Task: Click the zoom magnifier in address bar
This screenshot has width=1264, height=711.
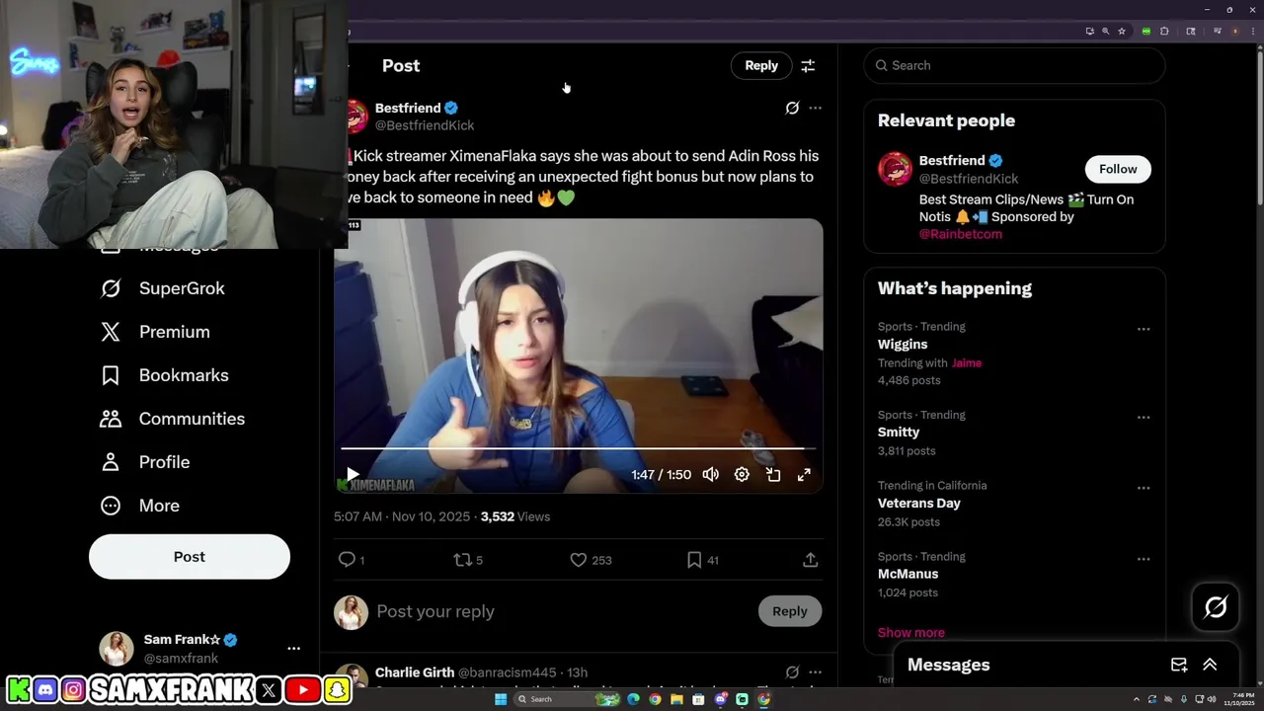Action: click(x=1105, y=31)
